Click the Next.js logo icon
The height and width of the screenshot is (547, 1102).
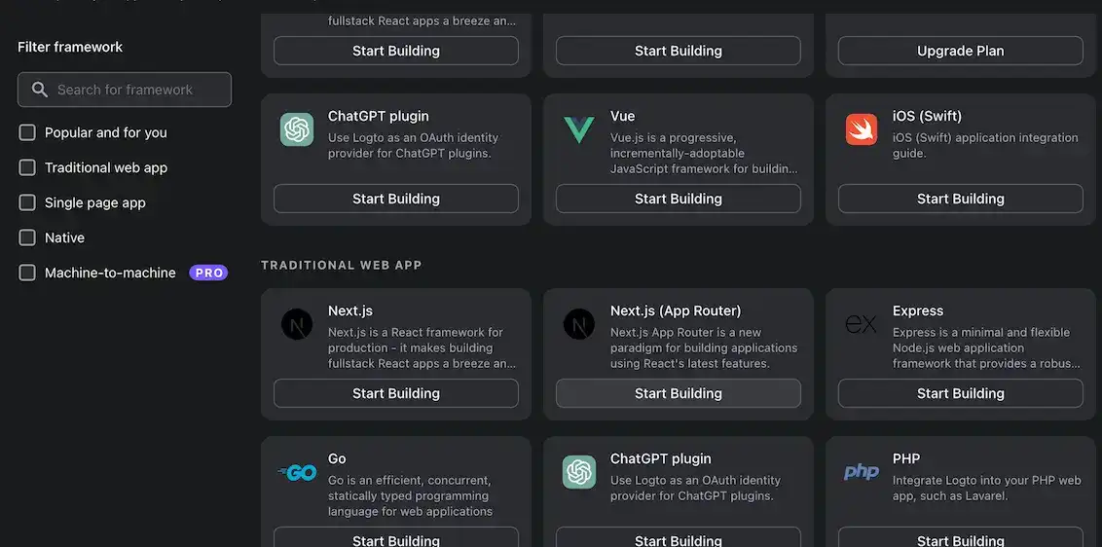click(297, 324)
